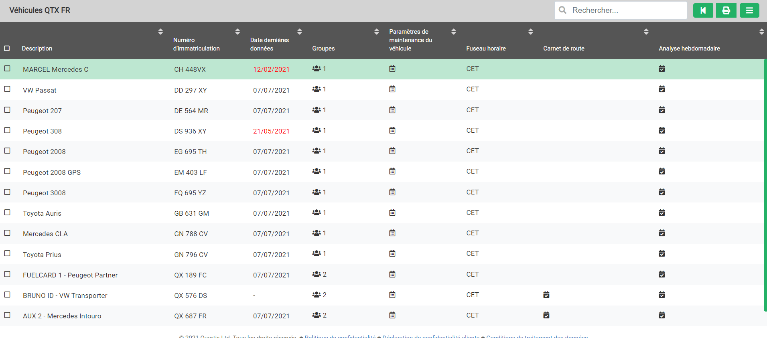Open maintenance settings calendar for Toyota Auris
This screenshot has width=767, height=338.
pyautogui.click(x=392, y=213)
